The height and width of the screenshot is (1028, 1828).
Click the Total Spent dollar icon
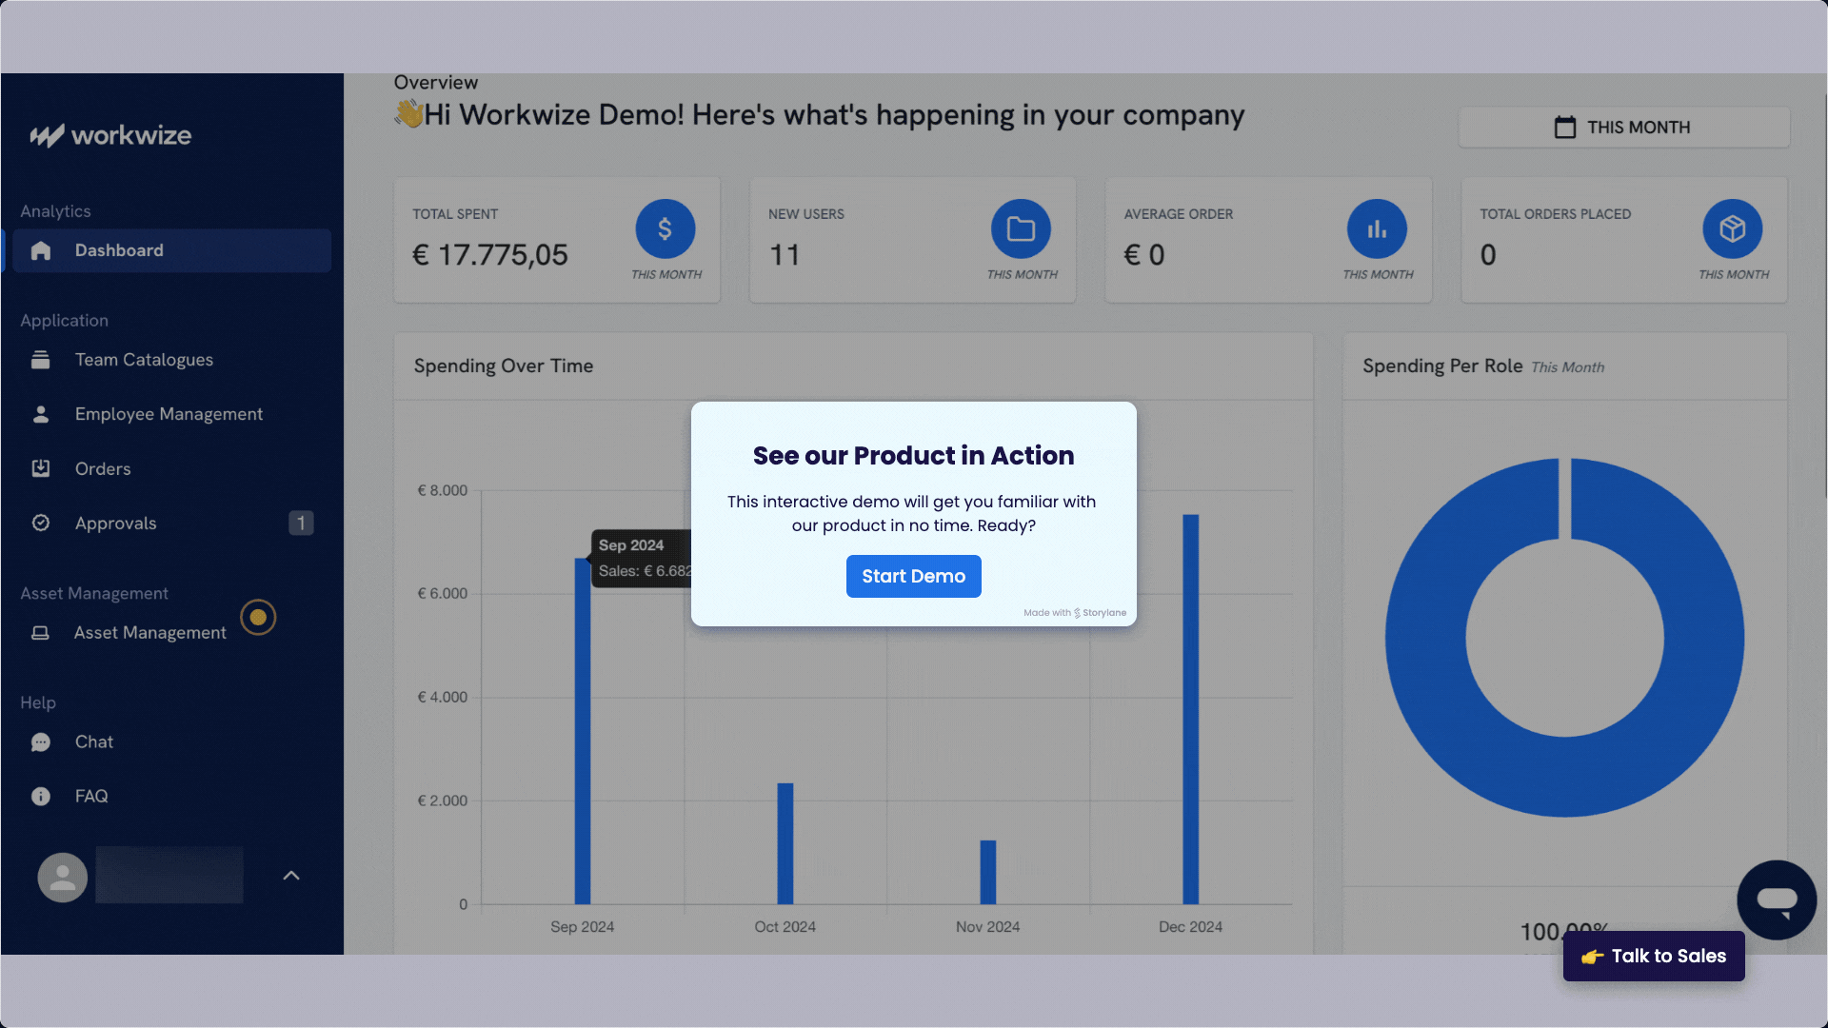[x=665, y=228]
